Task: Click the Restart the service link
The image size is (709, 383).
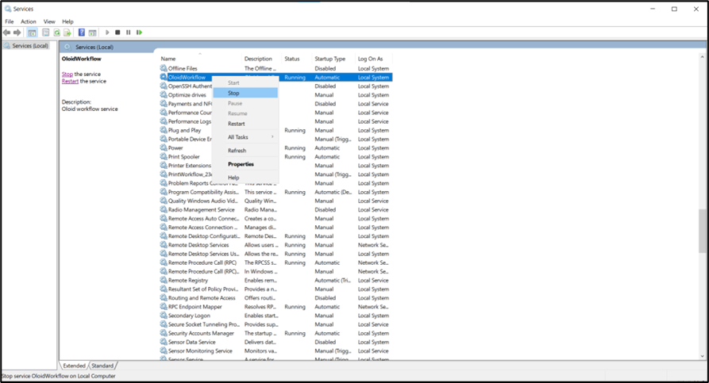Action: pos(70,82)
